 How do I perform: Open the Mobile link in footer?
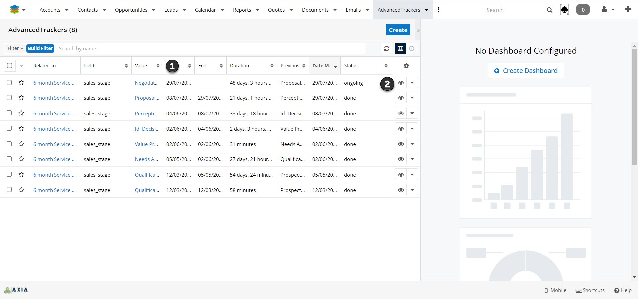[x=555, y=290]
